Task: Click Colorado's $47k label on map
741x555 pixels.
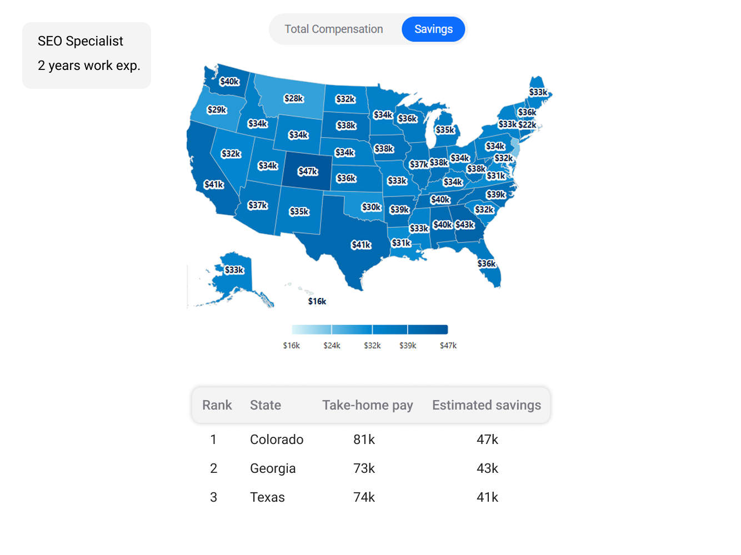Action: click(308, 171)
